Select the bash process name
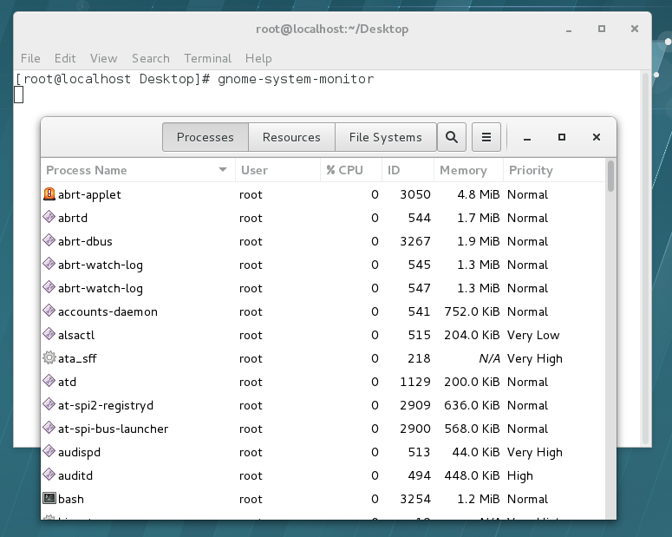 coord(71,499)
